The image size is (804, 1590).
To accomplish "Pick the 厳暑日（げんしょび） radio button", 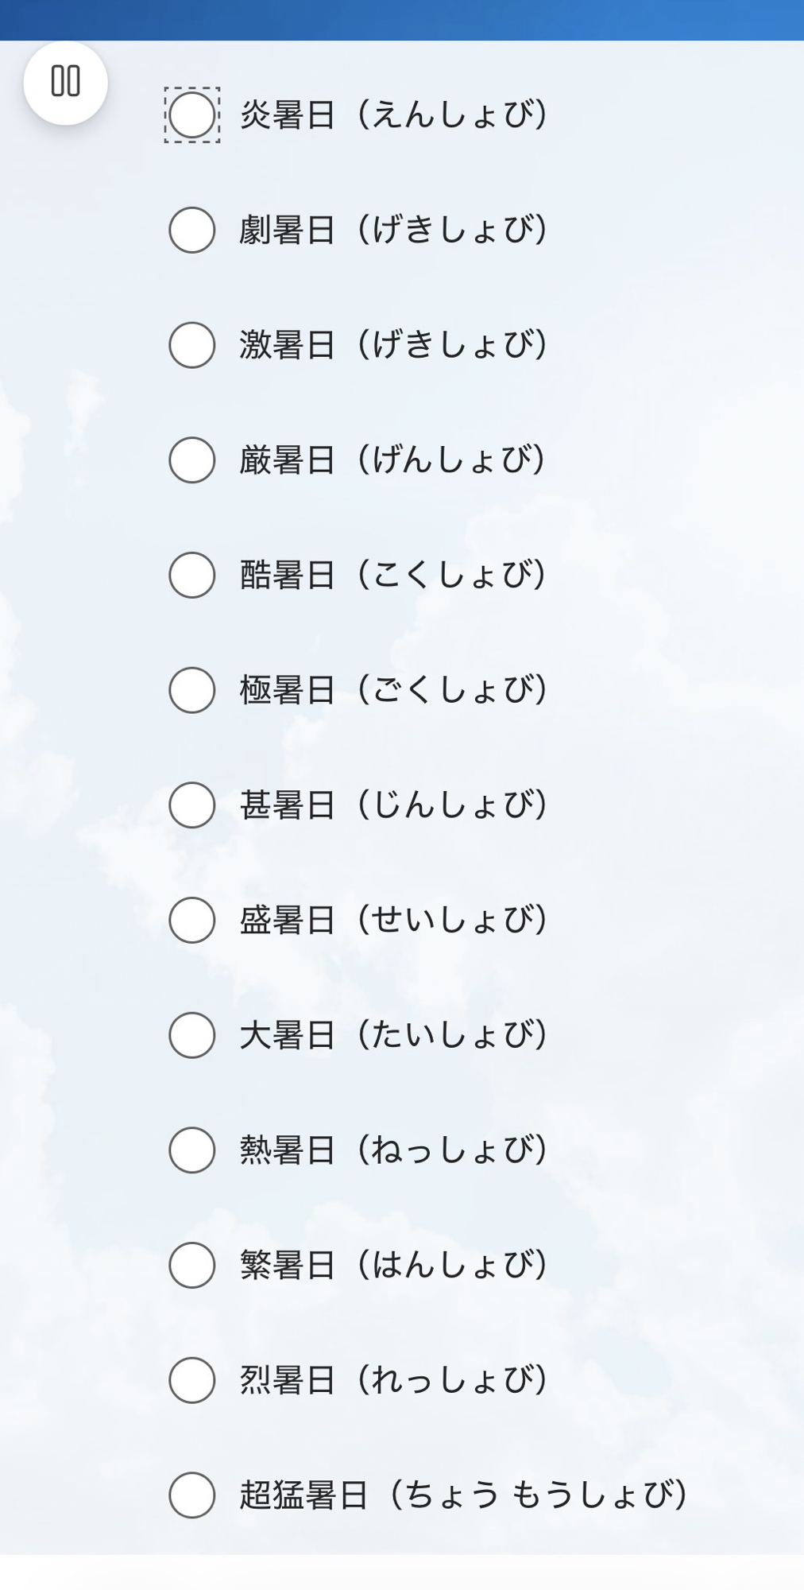I will coord(192,460).
